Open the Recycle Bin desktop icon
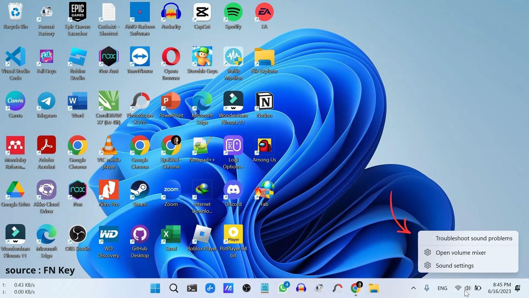 tap(15, 16)
